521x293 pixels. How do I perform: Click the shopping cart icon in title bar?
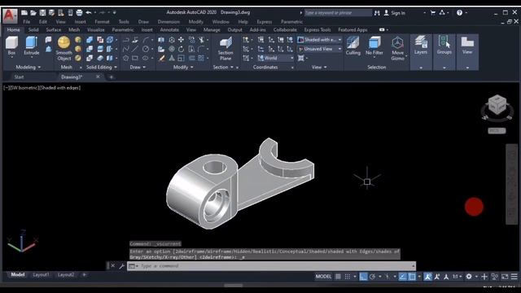(432, 13)
